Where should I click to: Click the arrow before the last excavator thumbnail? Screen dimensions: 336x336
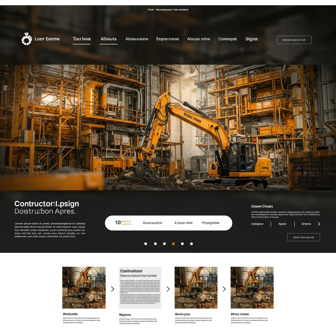(224, 289)
